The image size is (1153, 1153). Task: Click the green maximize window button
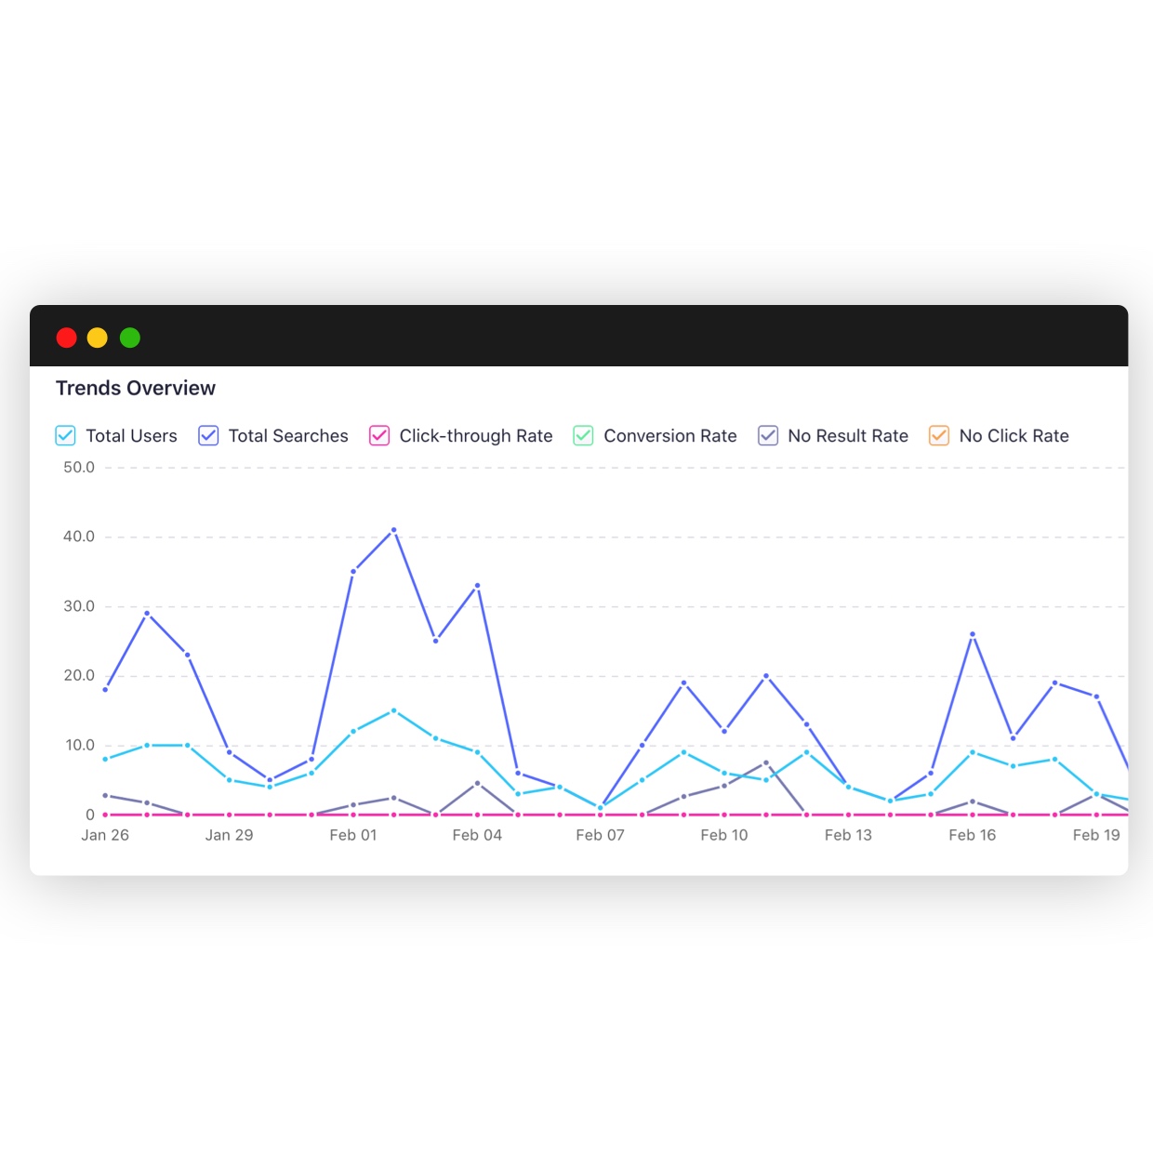130,338
